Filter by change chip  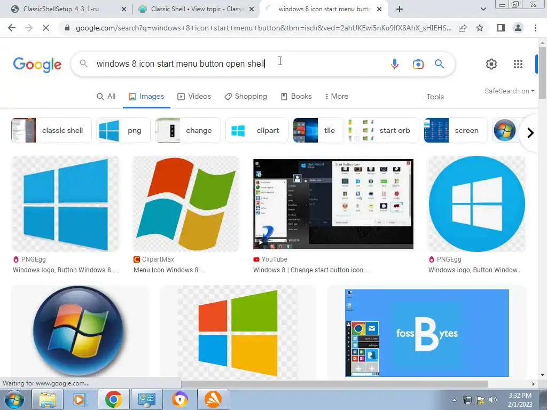[187, 130]
